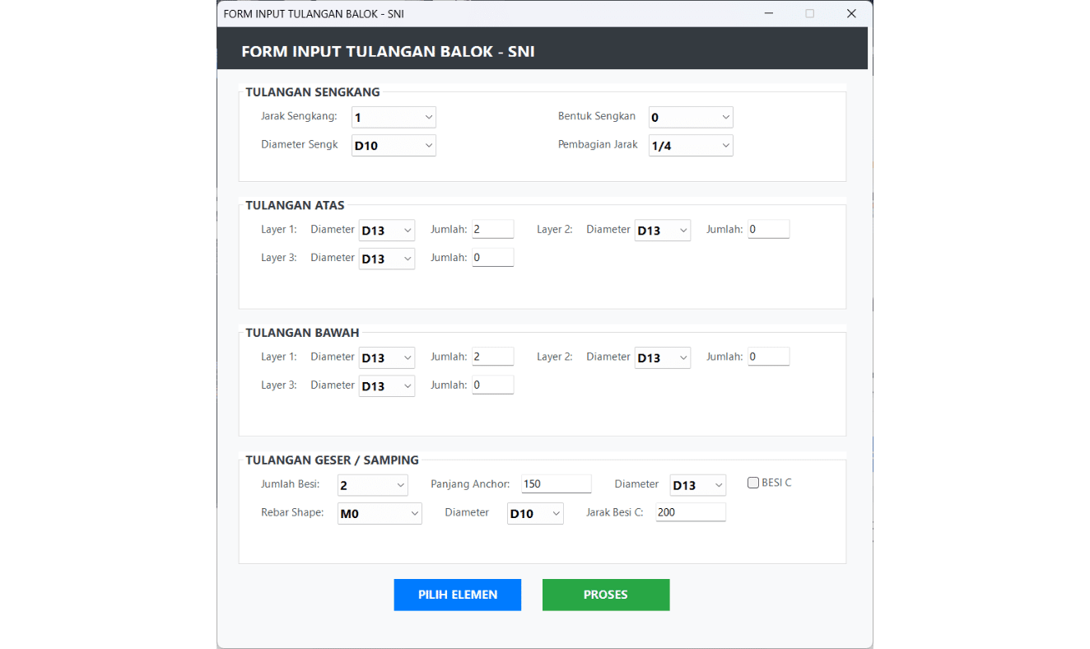Screen dimensions: 1090x649
Task: Open the Jarak Sengkang dropdown
Action: click(x=394, y=118)
